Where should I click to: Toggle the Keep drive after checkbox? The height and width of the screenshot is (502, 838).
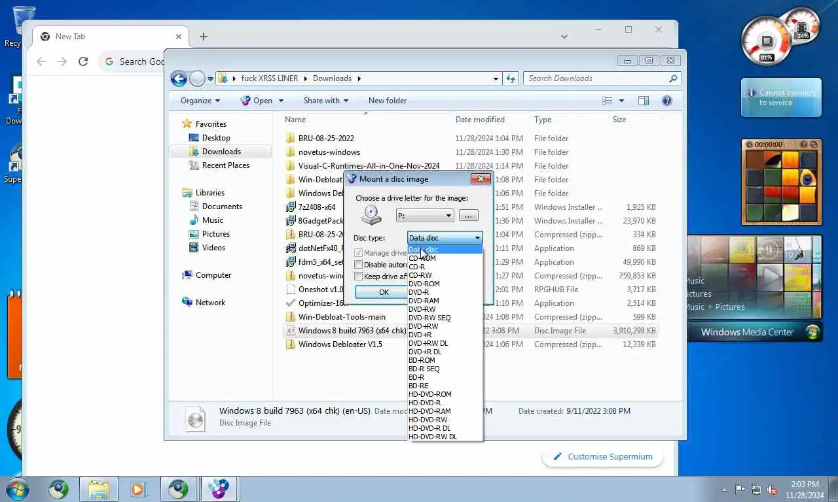358,276
